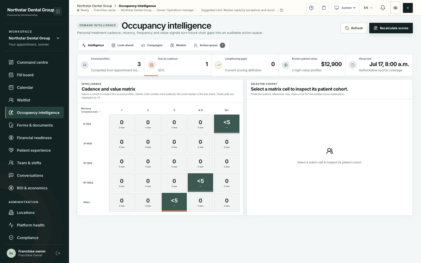
Task: Click the Known patient value $12,900 card
Action: tap(312, 65)
